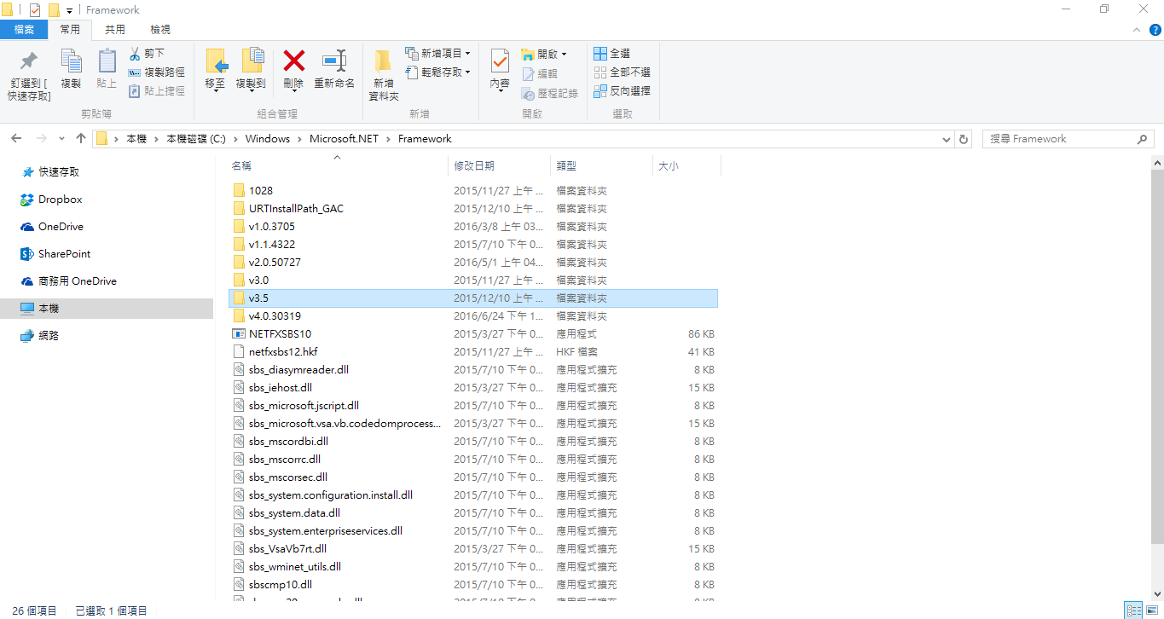Click Local Disk (C:) in the breadcrumb
1164x619 pixels.
(196, 139)
